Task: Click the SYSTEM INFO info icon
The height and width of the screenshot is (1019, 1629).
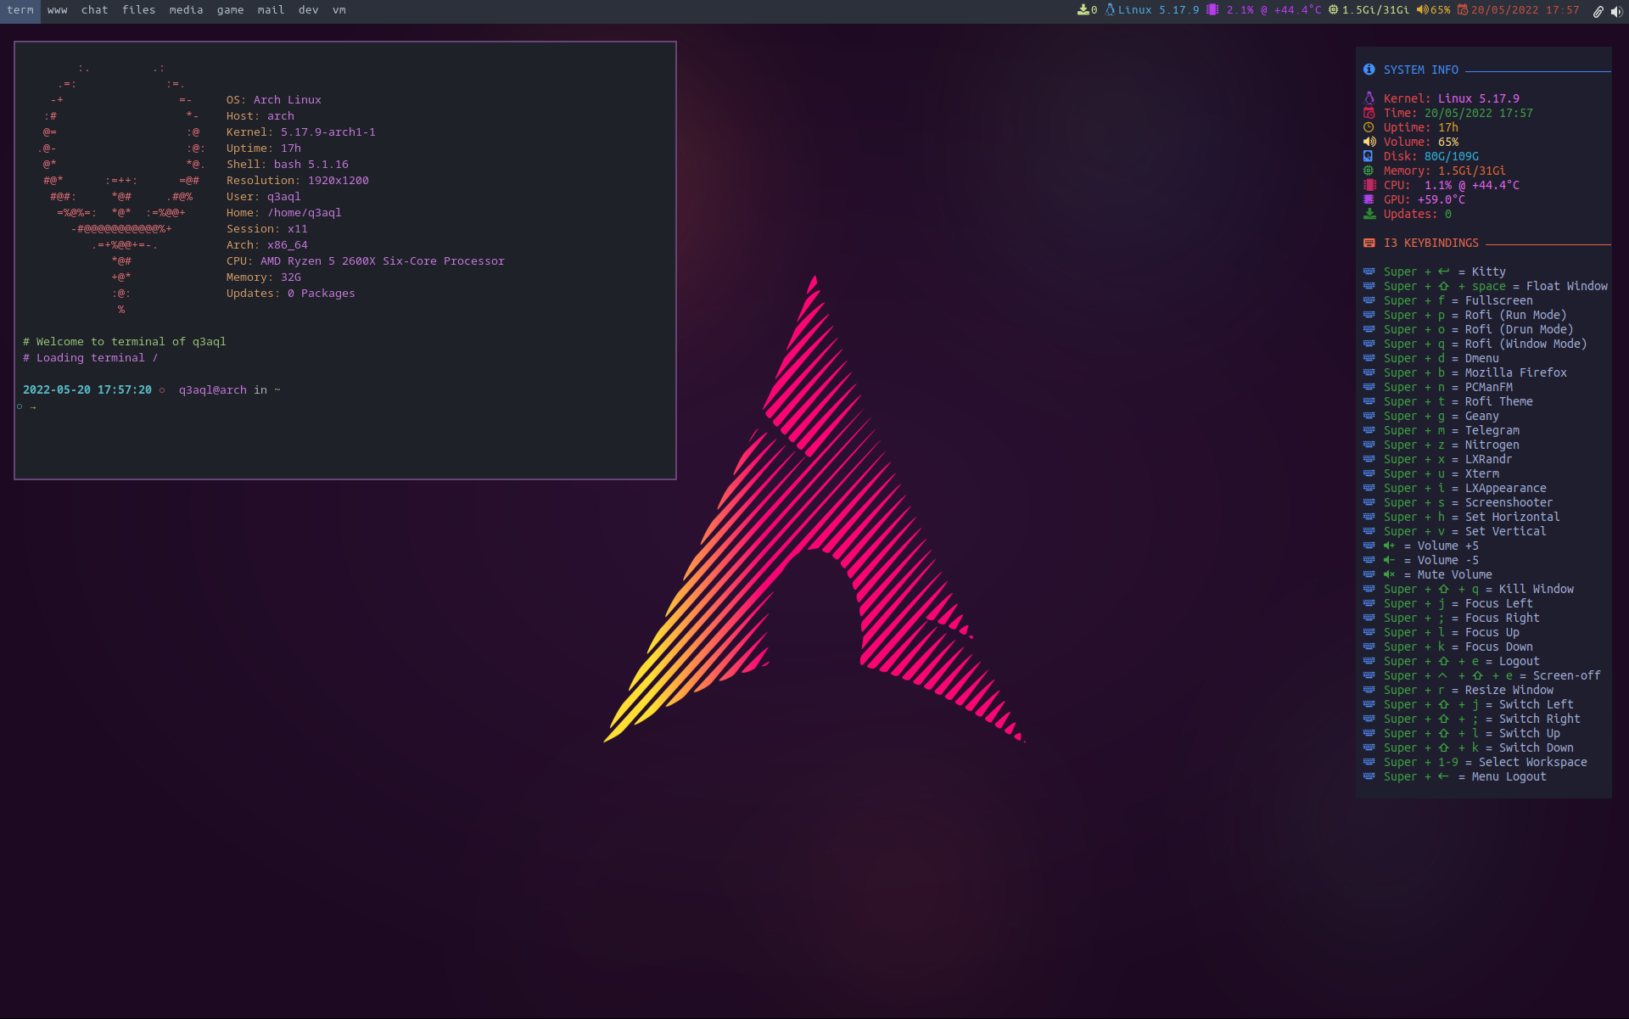Action: [x=1369, y=70]
